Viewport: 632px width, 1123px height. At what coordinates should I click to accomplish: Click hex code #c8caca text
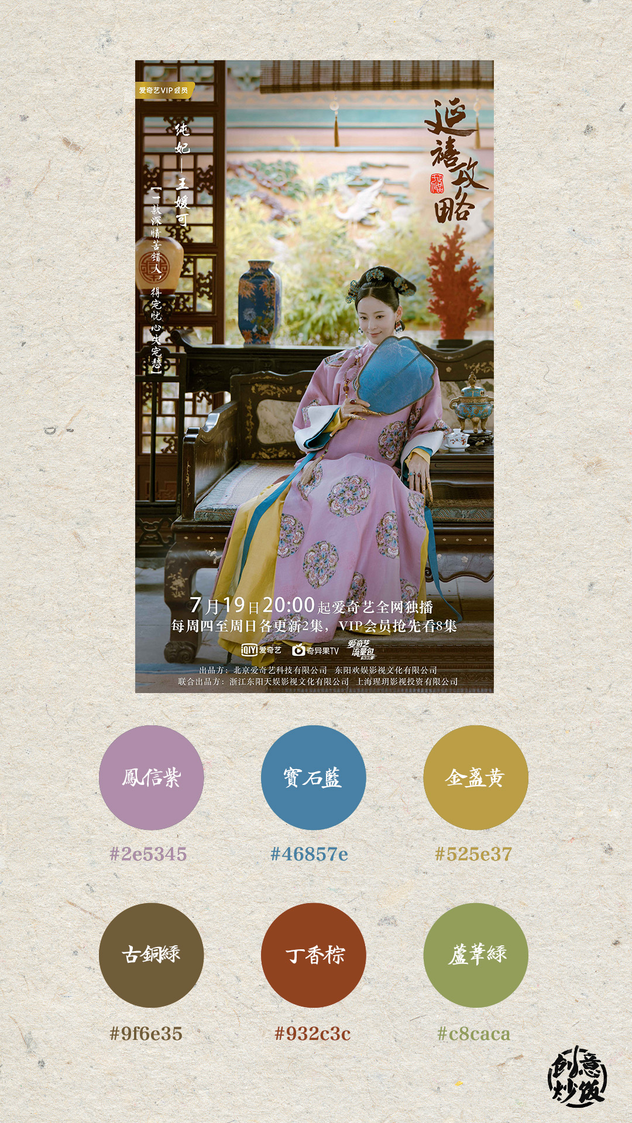tap(473, 1034)
